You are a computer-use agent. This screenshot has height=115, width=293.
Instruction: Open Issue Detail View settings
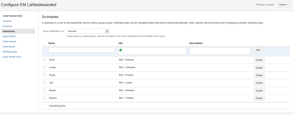pyautogui.click(x=12, y=57)
